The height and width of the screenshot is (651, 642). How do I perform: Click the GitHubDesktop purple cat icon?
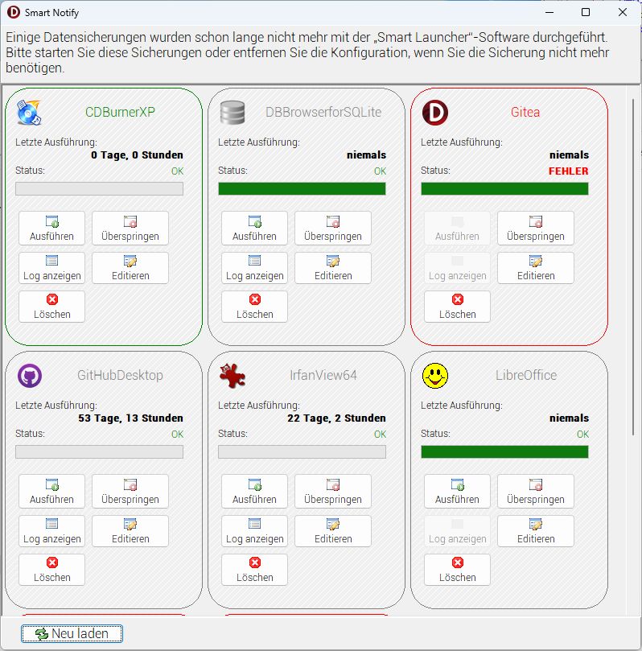point(30,375)
